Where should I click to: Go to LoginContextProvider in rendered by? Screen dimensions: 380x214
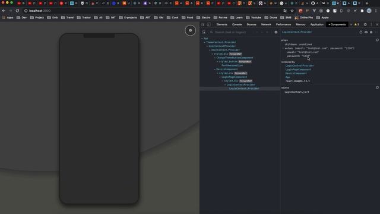[x=299, y=65]
